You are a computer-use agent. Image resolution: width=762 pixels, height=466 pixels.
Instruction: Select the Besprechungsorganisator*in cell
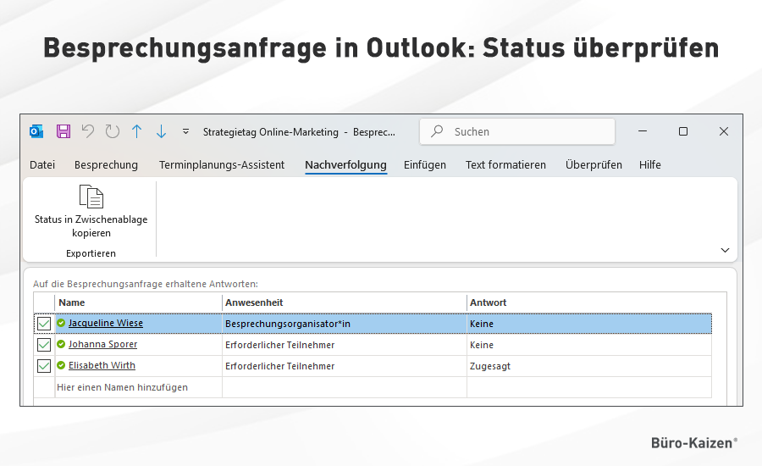[345, 324]
